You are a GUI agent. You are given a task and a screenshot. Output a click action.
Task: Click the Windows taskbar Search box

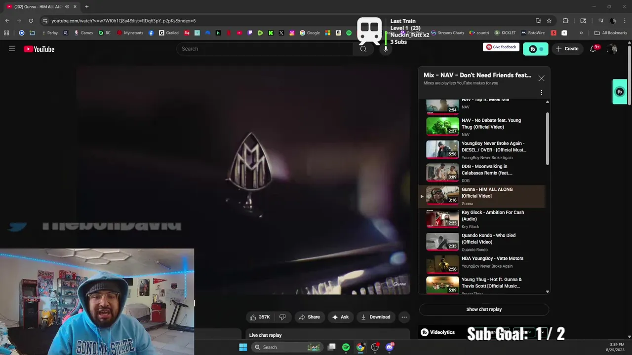pos(287,347)
